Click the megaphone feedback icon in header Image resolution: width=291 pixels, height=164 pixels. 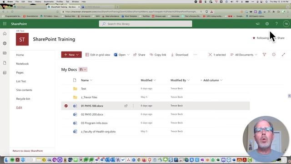(x=258, y=24)
